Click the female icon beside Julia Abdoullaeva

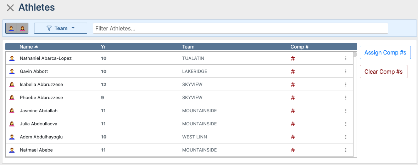(x=12, y=124)
